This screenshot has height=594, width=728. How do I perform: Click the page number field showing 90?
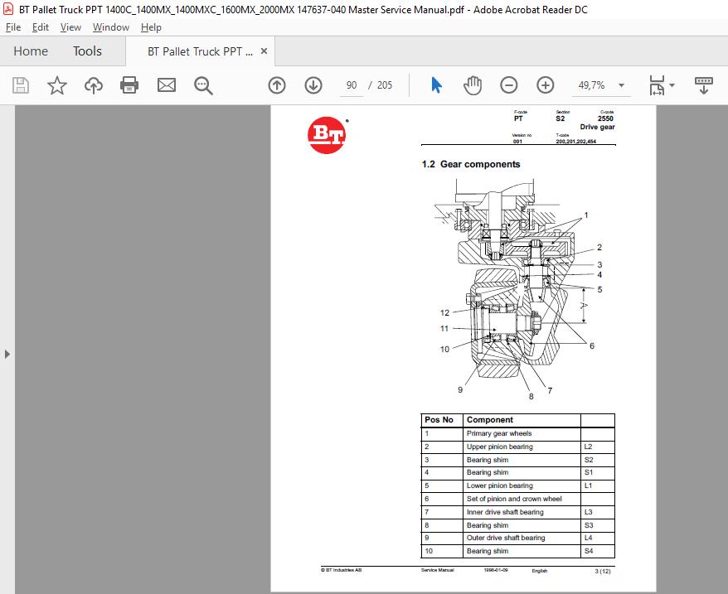[x=352, y=85]
